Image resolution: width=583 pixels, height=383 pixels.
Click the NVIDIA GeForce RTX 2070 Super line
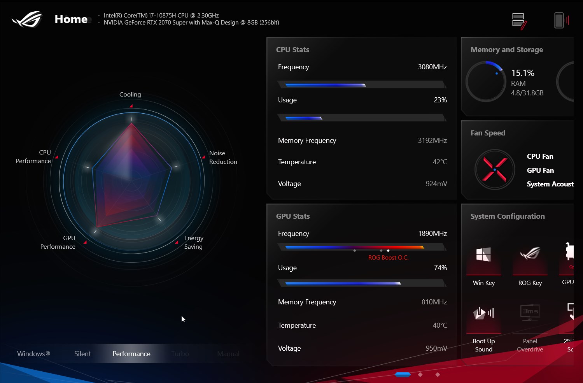191,23
